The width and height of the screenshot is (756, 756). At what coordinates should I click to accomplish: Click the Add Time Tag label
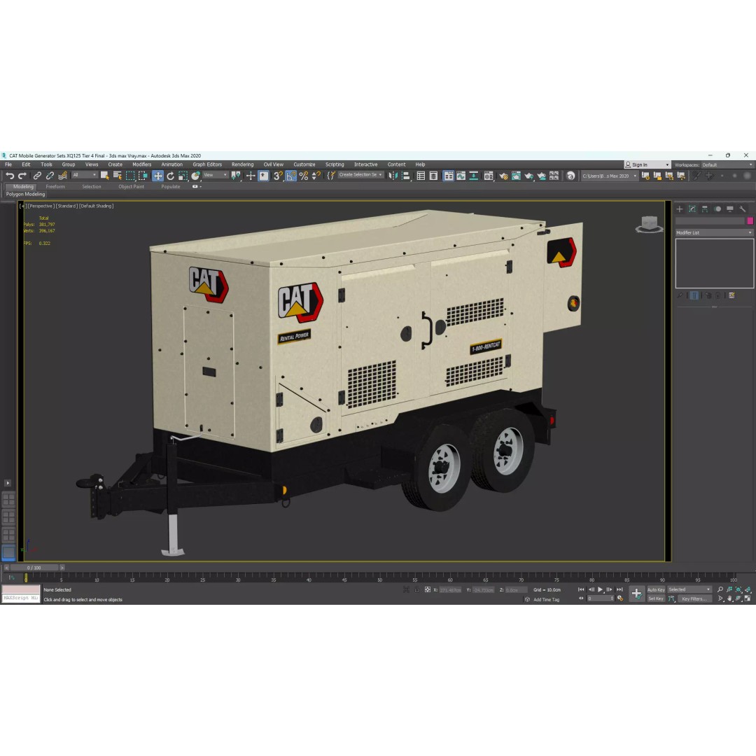tap(546, 600)
